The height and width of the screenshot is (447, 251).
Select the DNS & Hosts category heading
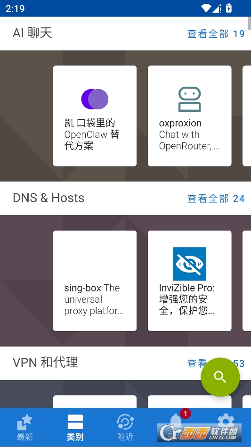[x=49, y=198]
